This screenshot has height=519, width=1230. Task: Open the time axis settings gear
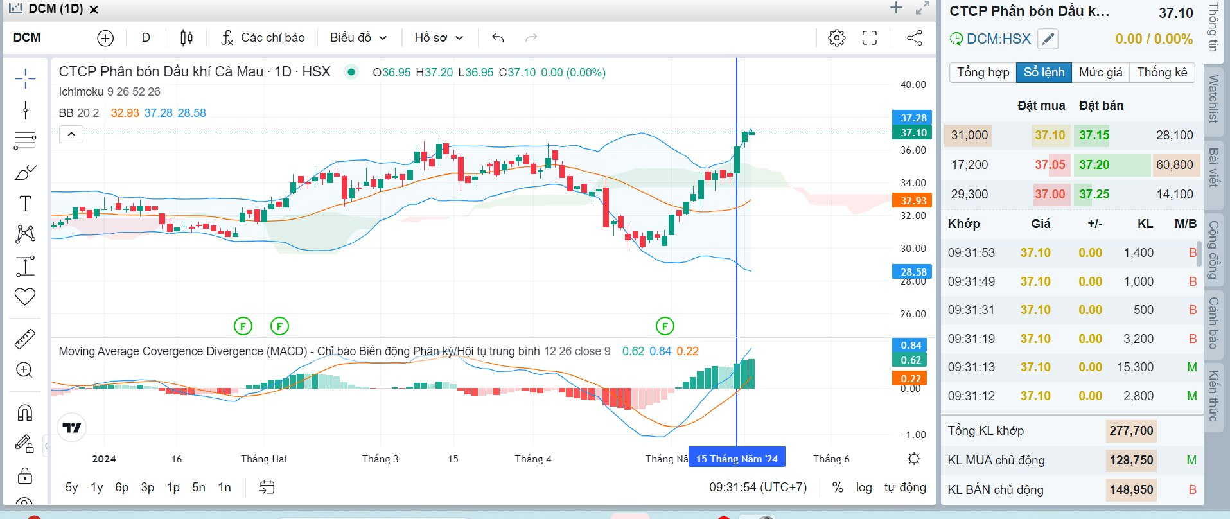914,459
